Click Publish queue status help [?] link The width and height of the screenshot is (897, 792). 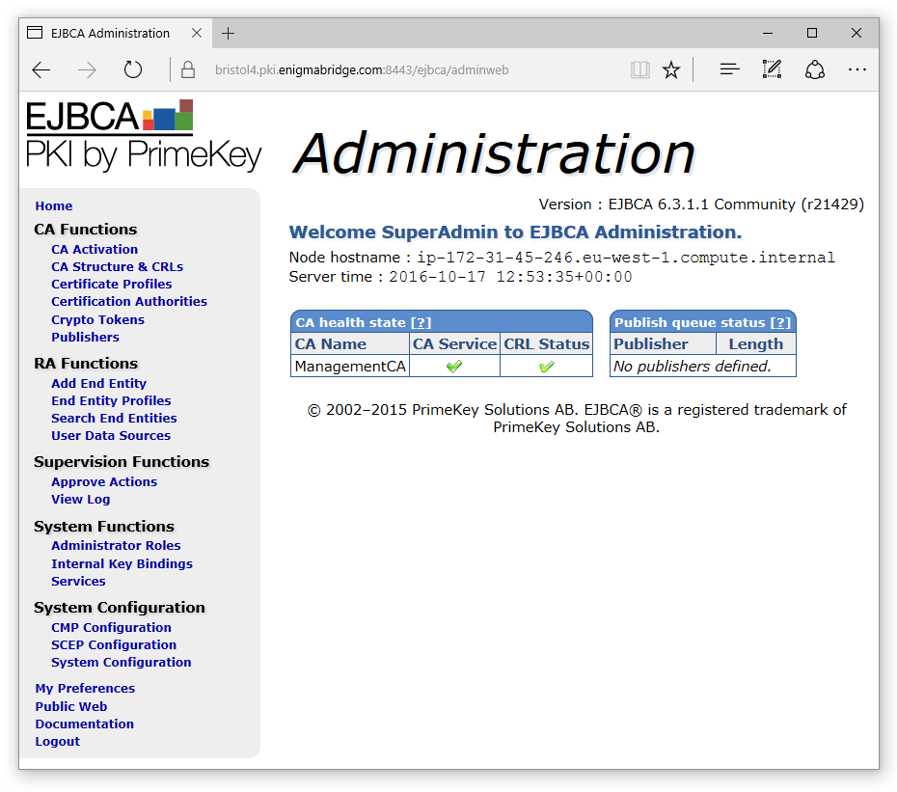point(780,323)
